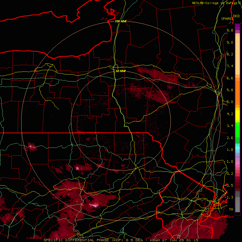Click the 1.0 legend value
This screenshot has height=242, width=242.
tap(230, 162)
